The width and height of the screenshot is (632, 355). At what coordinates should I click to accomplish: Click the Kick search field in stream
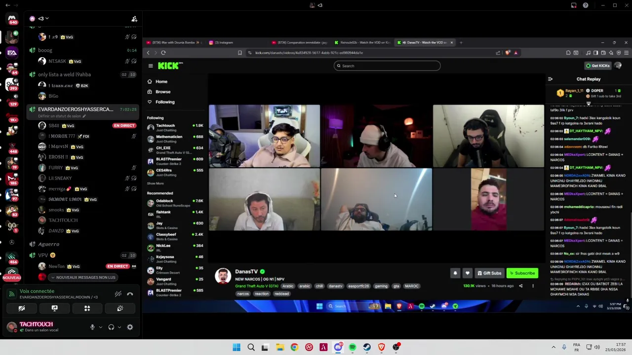click(x=387, y=66)
